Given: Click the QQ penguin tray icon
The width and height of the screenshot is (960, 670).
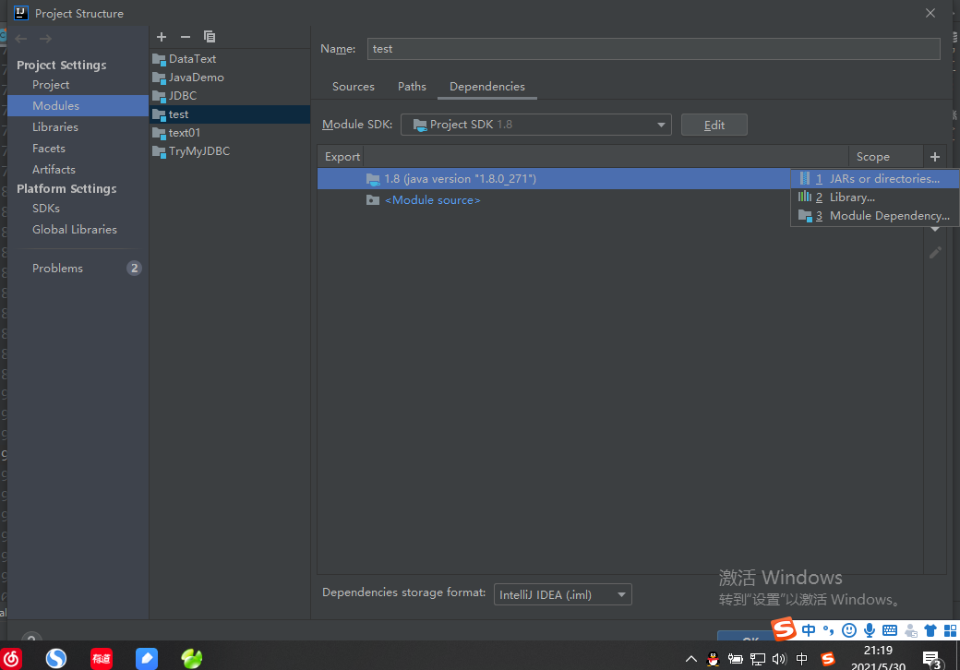Looking at the screenshot, I should [x=713, y=659].
